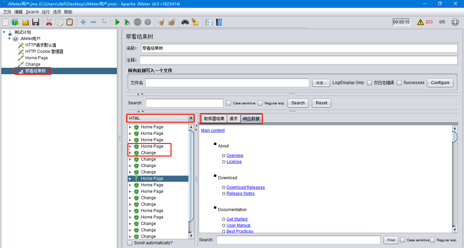The height and width of the screenshot is (248, 464).
Task: Open the 帮助 menu
Action: pyautogui.click(x=68, y=12)
